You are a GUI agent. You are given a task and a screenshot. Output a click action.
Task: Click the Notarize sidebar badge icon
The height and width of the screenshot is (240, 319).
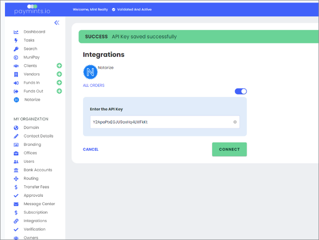[16, 100]
